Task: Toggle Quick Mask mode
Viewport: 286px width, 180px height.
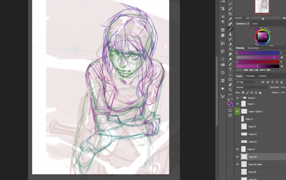Action: [x=230, y=110]
